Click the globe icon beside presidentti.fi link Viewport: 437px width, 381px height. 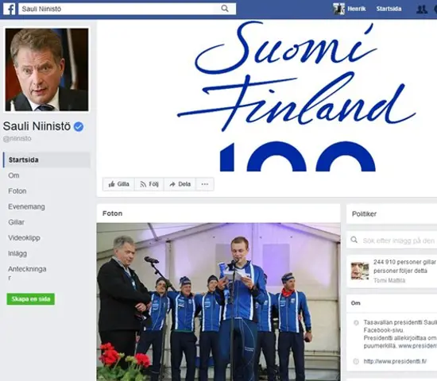[356, 361]
